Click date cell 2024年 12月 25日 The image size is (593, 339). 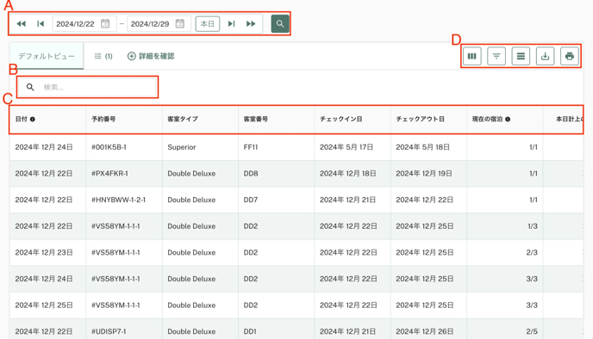pos(44,305)
